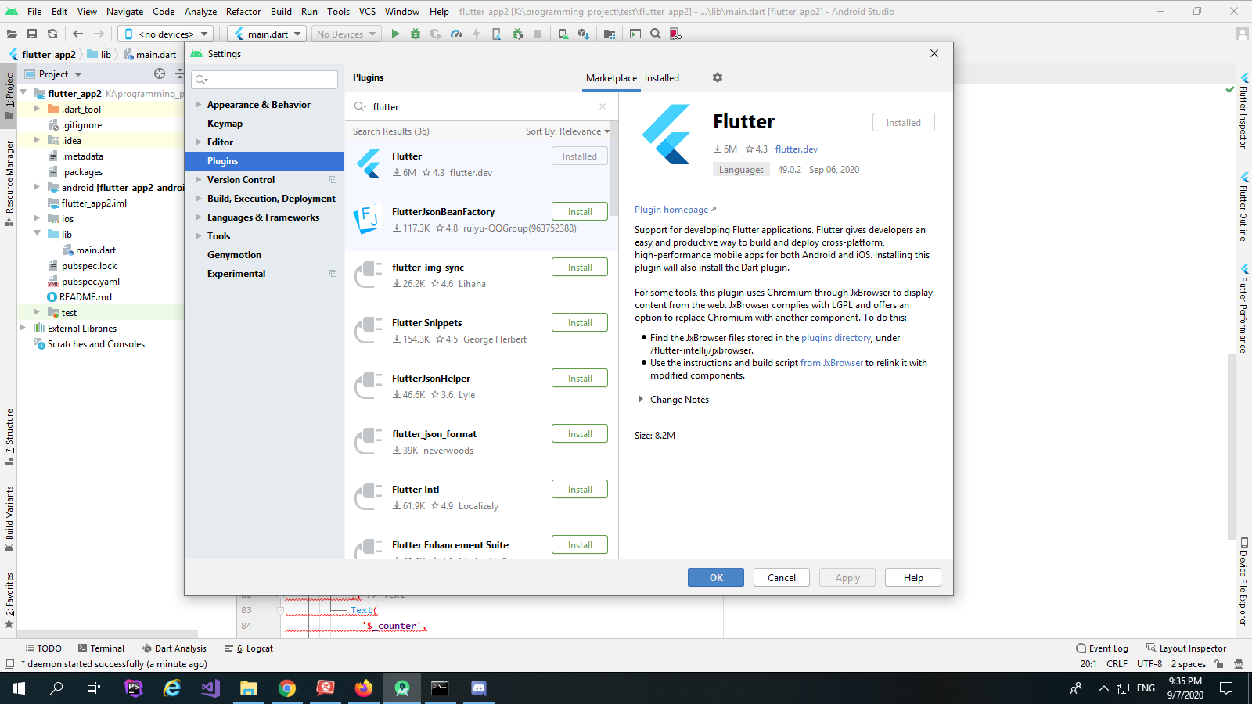The image size is (1252, 704).
Task: Clear the flutter text in plugin search field
Action: (x=603, y=106)
